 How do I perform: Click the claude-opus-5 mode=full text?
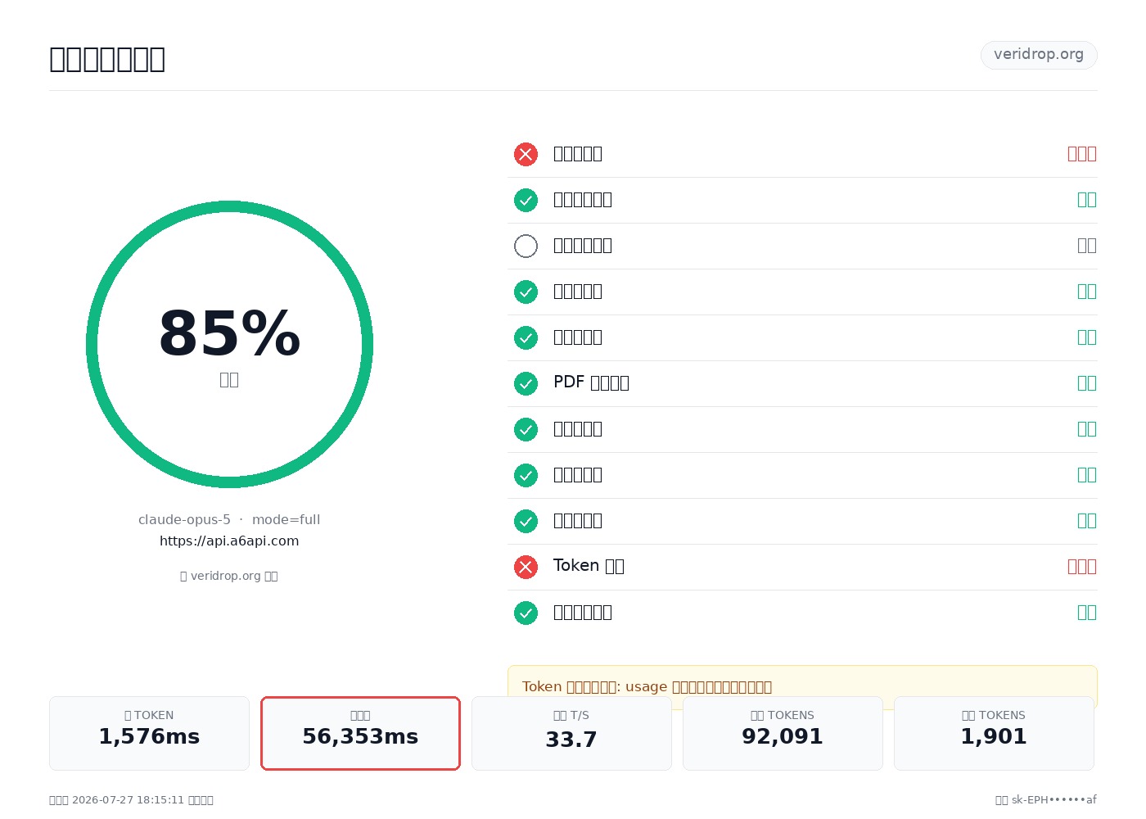[229, 519]
